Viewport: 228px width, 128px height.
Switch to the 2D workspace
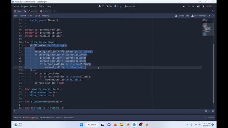[102, 6]
